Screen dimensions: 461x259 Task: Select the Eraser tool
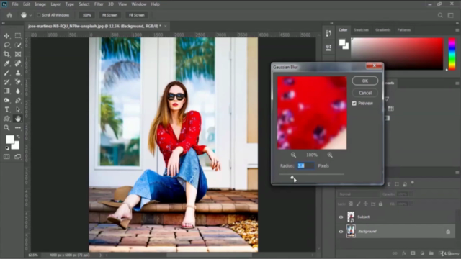tap(18, 82)
